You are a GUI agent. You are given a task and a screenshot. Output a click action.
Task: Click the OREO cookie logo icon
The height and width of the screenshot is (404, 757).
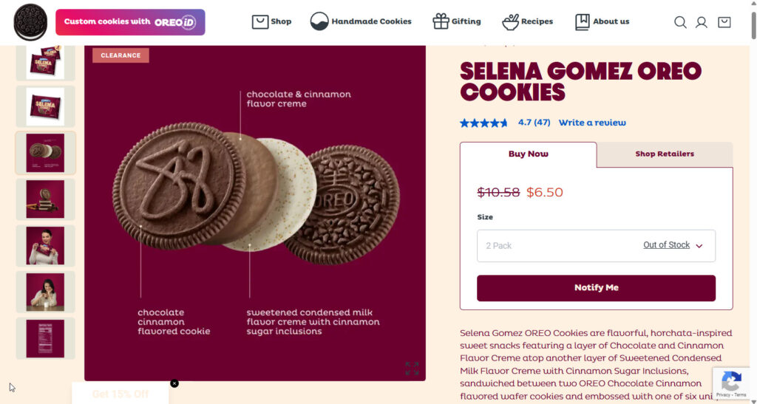coord(30,22)
